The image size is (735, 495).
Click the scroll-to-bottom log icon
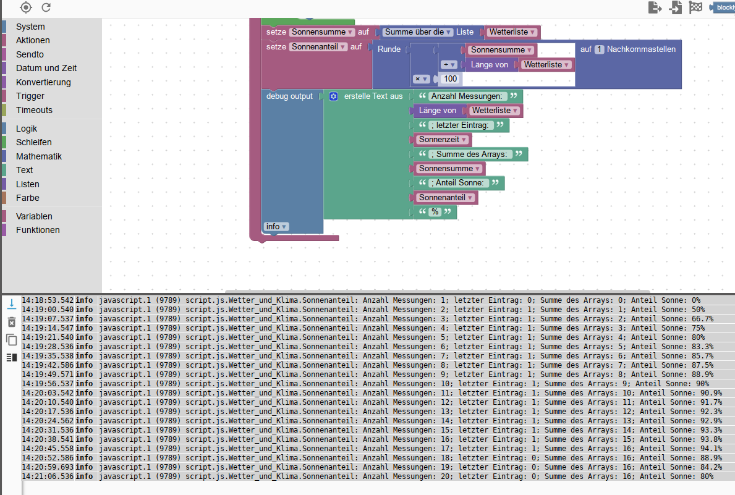[12, 304]
